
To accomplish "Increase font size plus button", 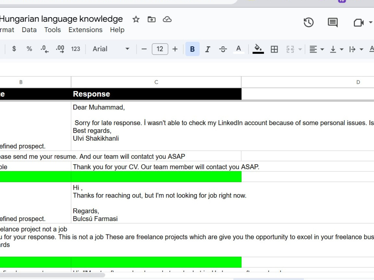I will [x=175, y=49].
